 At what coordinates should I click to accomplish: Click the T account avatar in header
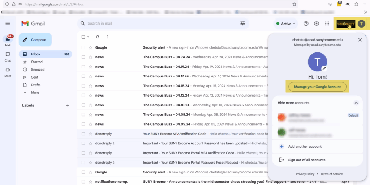[361, 24]
